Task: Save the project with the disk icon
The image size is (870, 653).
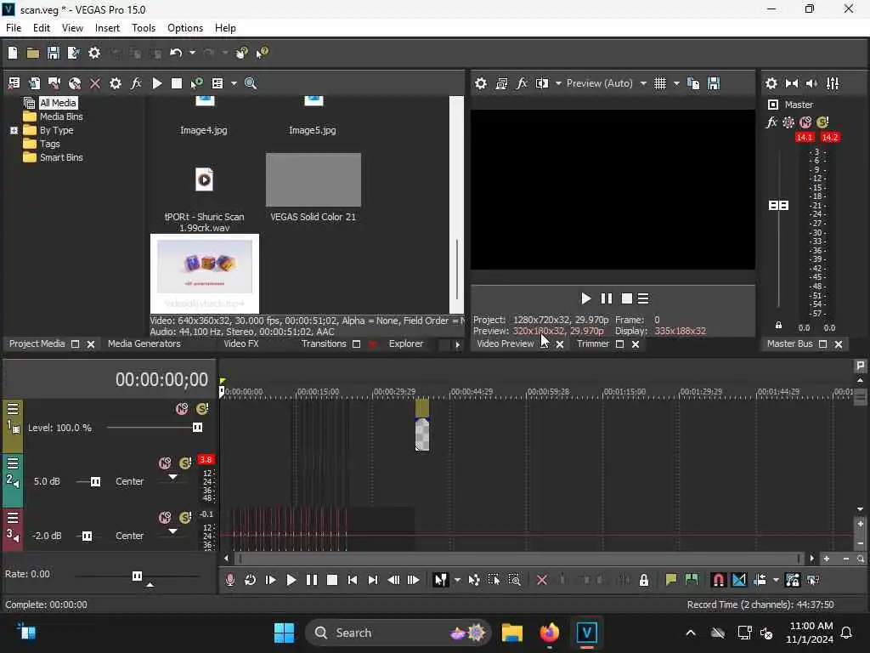Action: click(x=54, y=53)
